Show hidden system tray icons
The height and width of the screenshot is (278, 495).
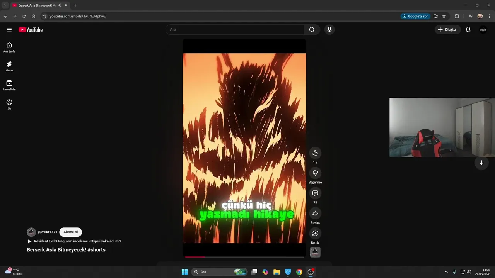coord(446,272)
